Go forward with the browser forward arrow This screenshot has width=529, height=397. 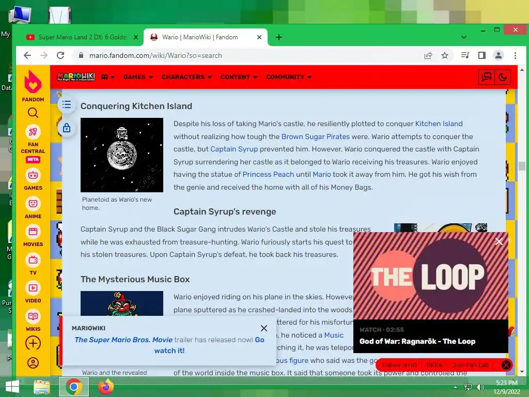click(x=44, y=55)
